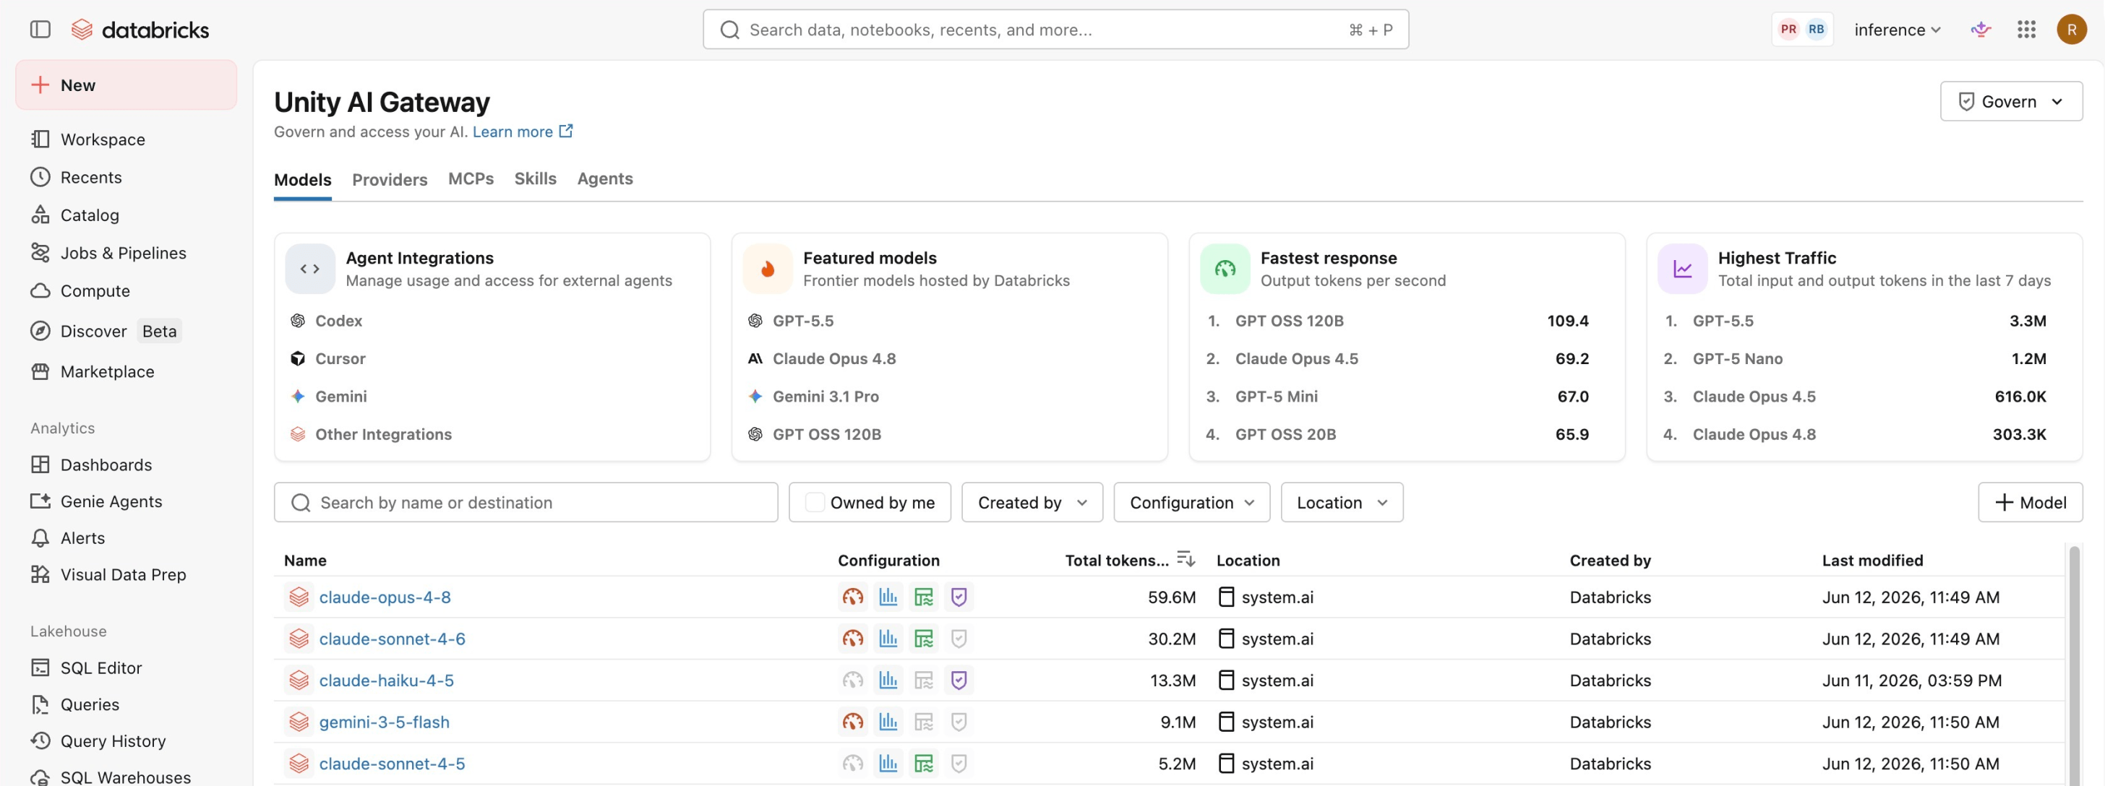This screenshot has width=2105, height=786.
Task: Follow the "Learn more" link
Action: click(522, 131)
